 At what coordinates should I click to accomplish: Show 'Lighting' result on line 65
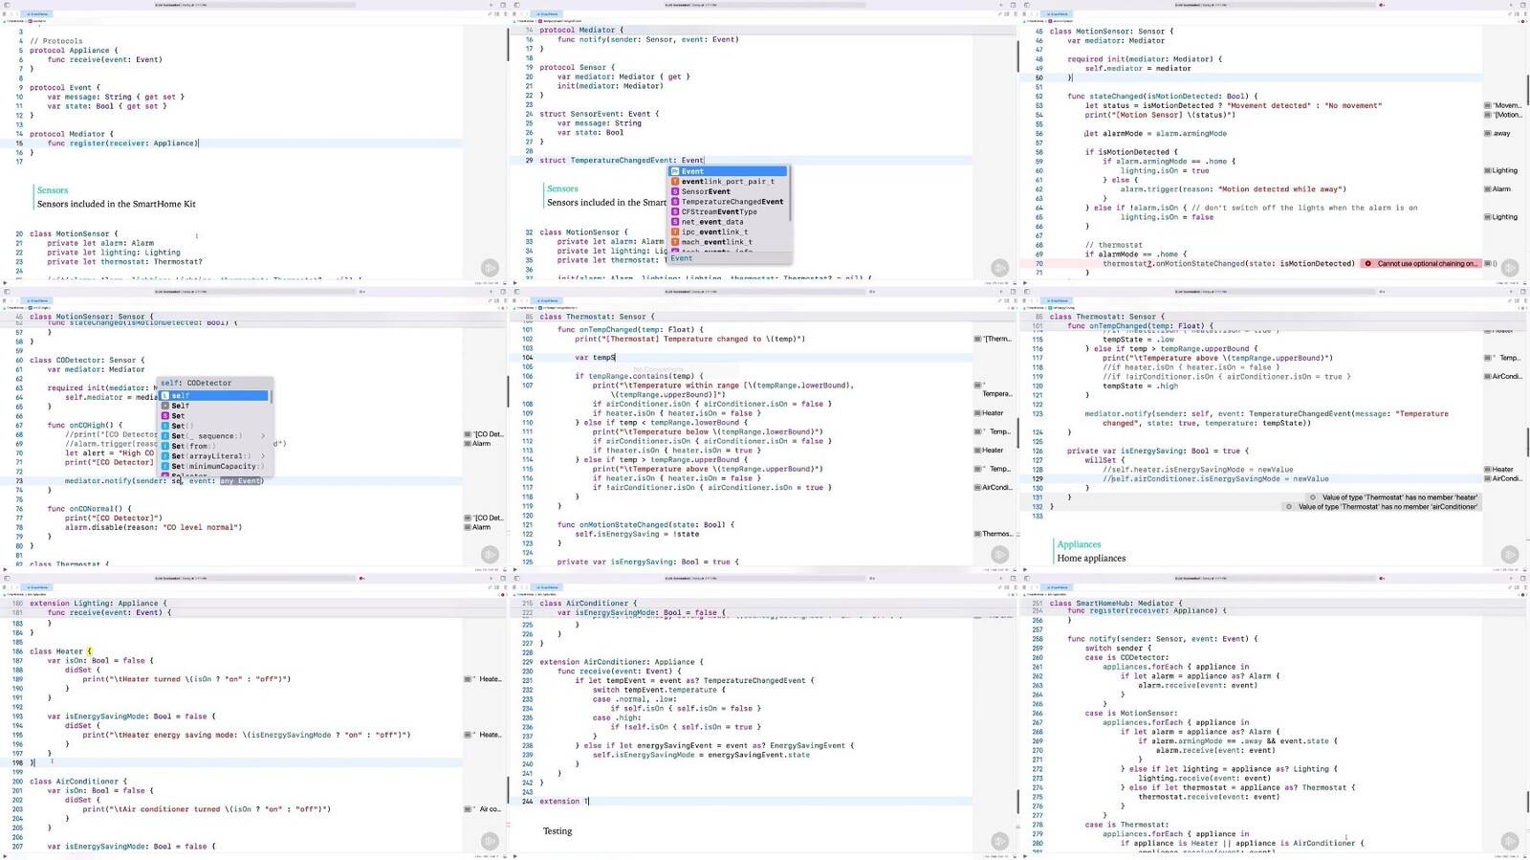click(x=1501, y=217)
